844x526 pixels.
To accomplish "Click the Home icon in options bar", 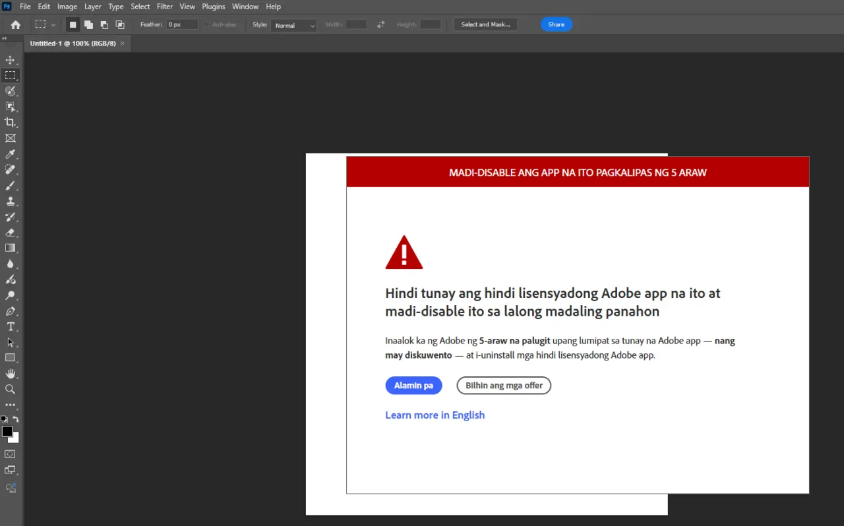I will (15, 24).
